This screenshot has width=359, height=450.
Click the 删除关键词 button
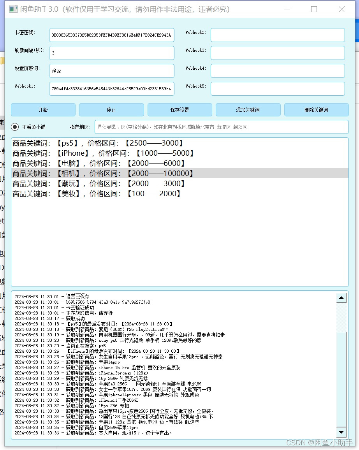[316, 110]
